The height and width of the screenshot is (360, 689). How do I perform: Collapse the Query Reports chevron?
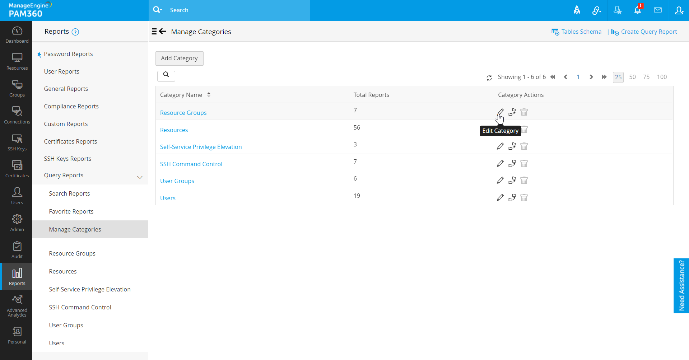click(140, 177)
